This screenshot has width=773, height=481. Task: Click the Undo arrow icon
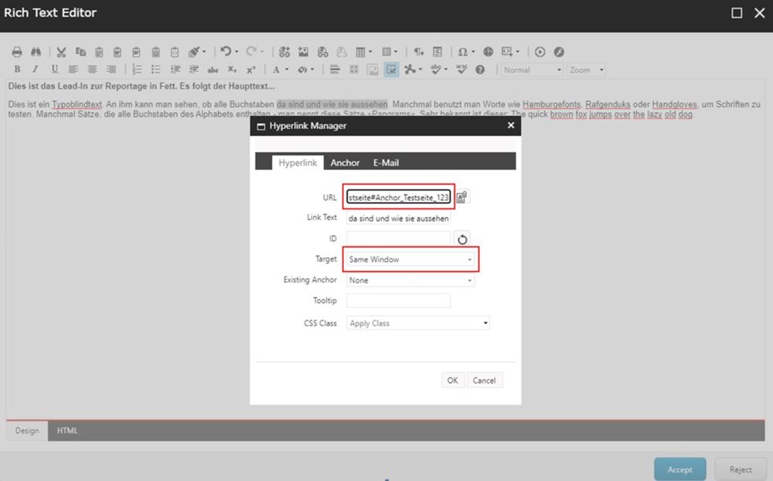point(225,52)
